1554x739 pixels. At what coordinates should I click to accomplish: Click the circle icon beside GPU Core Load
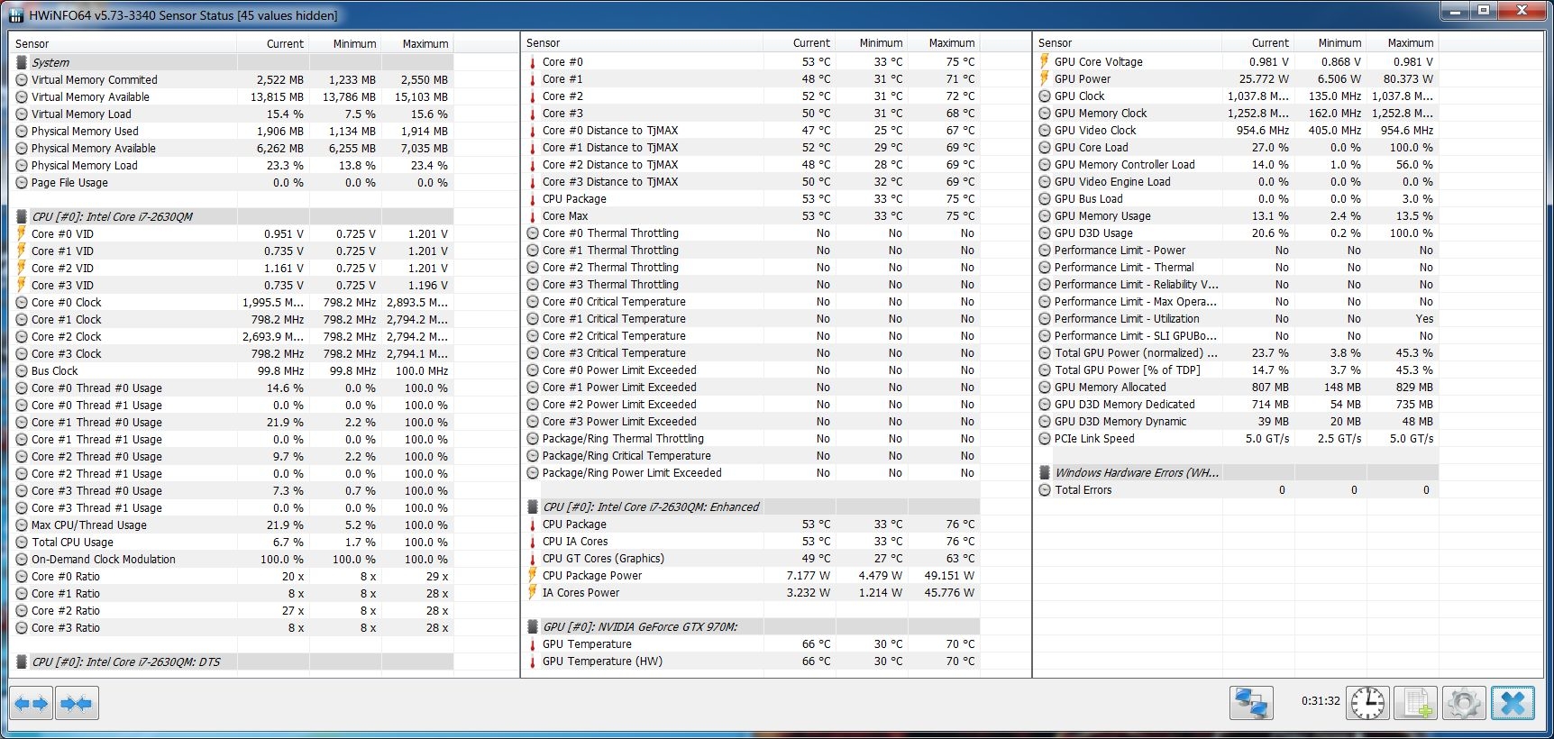(x=1045, y=148)
